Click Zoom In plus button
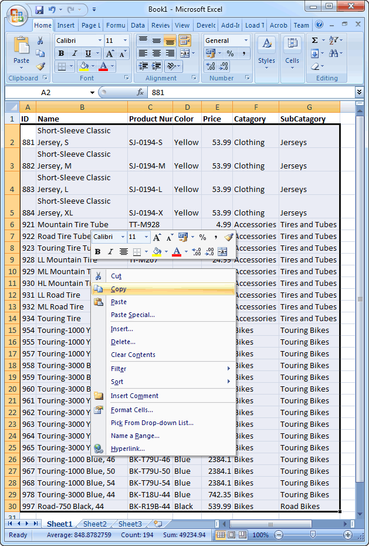Screen dimensions: 369x546 coord(347,535)
